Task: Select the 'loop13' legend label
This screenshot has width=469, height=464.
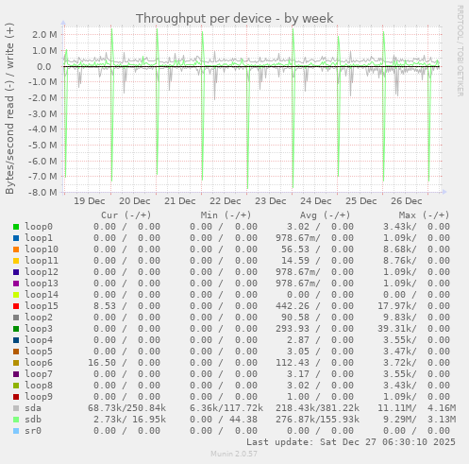Action: tap(42, 284)
